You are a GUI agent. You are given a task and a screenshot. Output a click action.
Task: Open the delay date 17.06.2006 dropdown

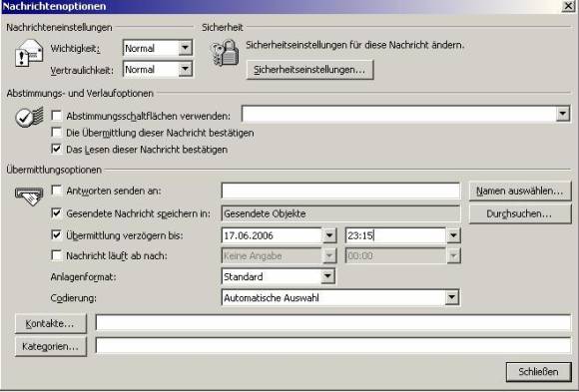tap(329, 235)
